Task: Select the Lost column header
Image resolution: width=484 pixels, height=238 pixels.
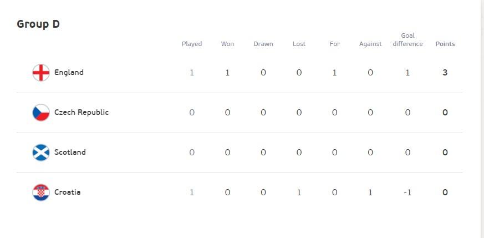Action: [299, 44]
